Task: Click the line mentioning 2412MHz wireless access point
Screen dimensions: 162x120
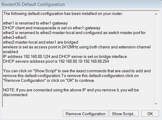Action: tap(77, 47)
